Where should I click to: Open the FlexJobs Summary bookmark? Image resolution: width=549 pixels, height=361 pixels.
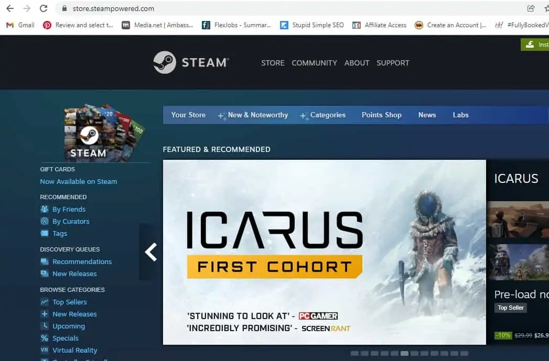pyautogui.click(x=236, y=25)
